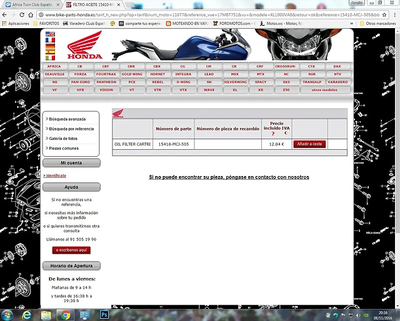
Task: Select the 12.04 € price cell
Action: point(276,144)
